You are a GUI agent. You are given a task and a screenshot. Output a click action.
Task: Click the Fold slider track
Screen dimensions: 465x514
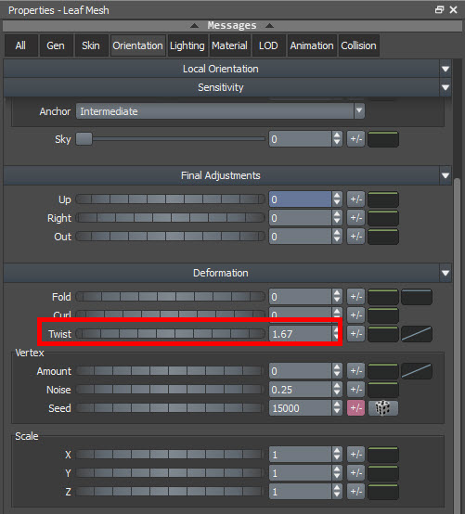point(170,297)
